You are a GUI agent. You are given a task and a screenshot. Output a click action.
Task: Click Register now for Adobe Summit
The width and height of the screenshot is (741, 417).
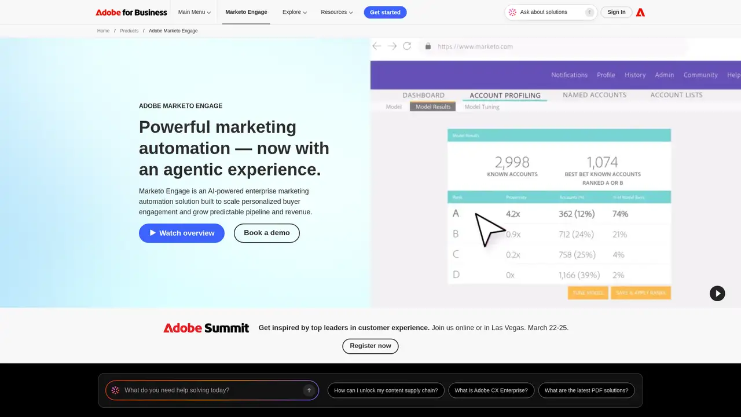tap(370, 346)
